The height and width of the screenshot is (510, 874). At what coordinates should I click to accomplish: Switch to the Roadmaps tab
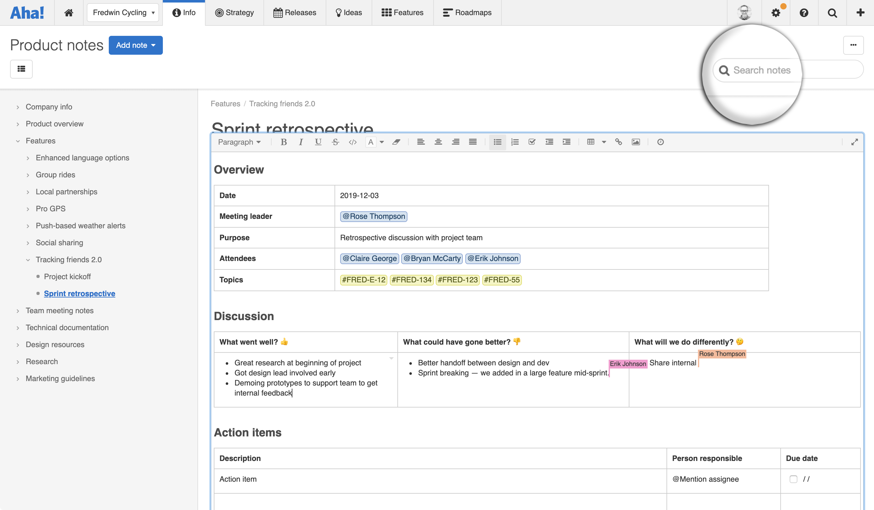(467, 13)
